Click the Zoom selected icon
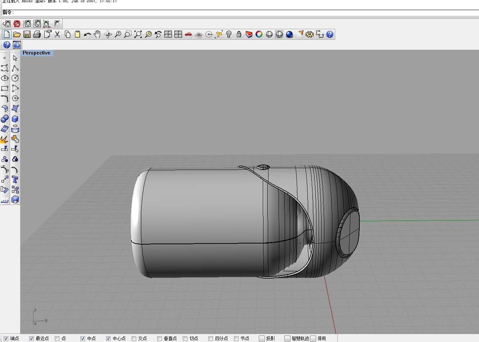This screenshot has height=342, width=479. [x=148, y=34]
